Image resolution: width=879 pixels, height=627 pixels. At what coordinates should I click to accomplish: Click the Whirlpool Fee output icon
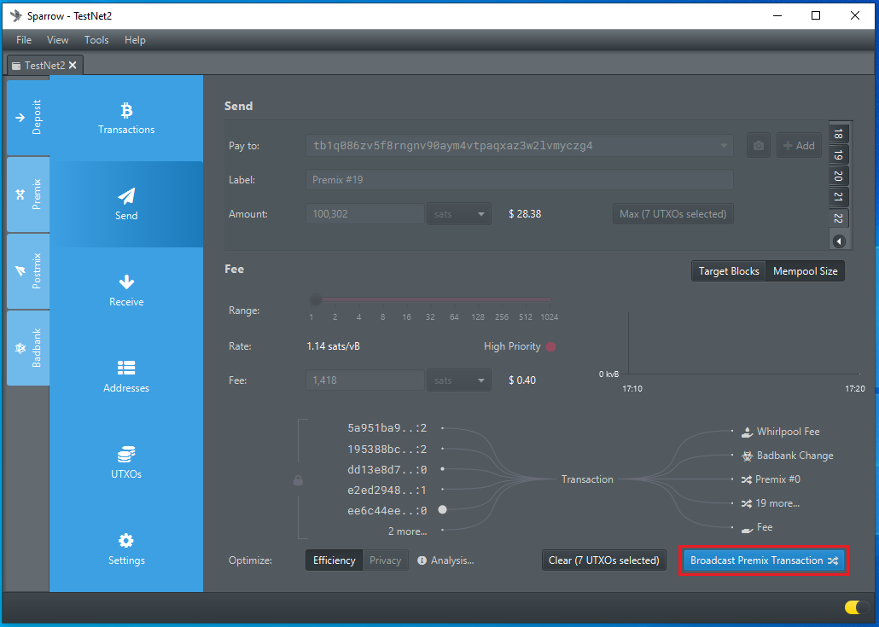[748, 432]
